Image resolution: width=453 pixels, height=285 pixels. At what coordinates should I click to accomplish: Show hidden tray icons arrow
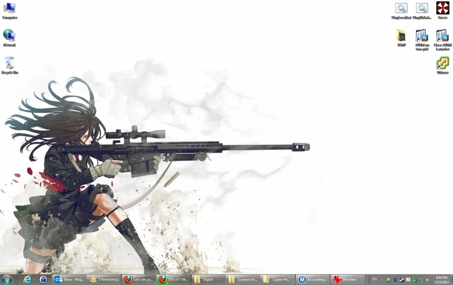(x=382, y=280)
